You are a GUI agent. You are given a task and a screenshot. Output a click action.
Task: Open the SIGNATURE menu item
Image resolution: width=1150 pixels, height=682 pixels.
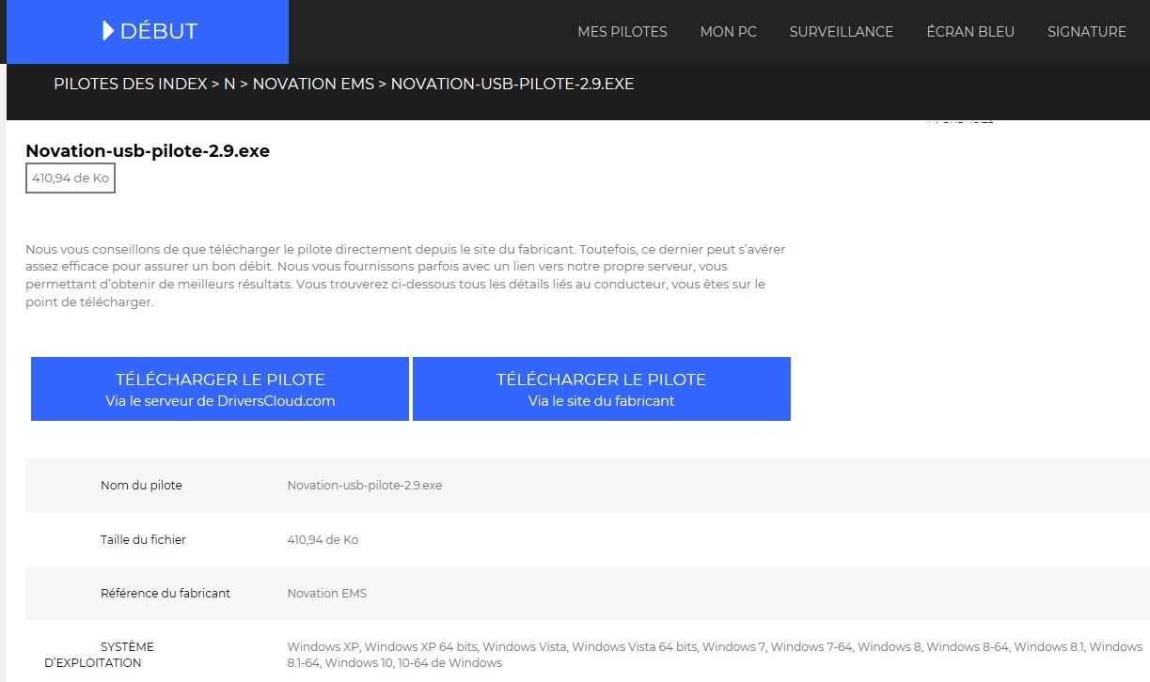click(1087, 32)
